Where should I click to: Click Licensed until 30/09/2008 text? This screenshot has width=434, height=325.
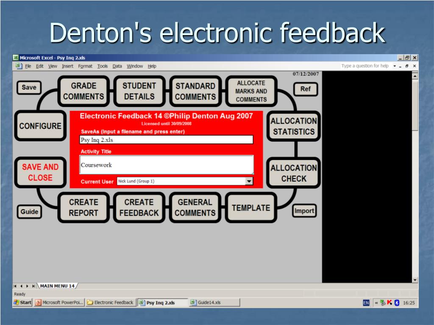coord(166,124)
